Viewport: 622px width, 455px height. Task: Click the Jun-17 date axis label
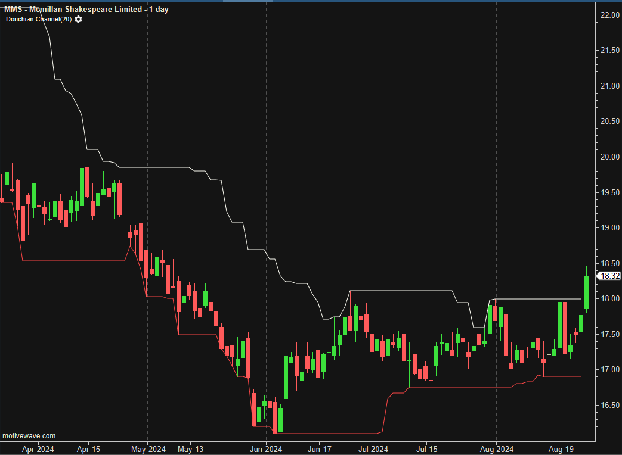coord(319,448)
